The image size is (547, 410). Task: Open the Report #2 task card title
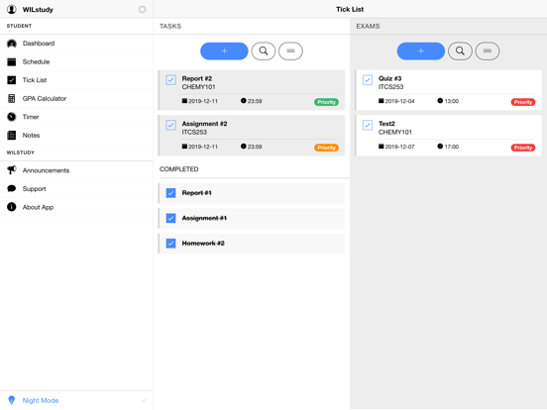click(x=197, y=78)
